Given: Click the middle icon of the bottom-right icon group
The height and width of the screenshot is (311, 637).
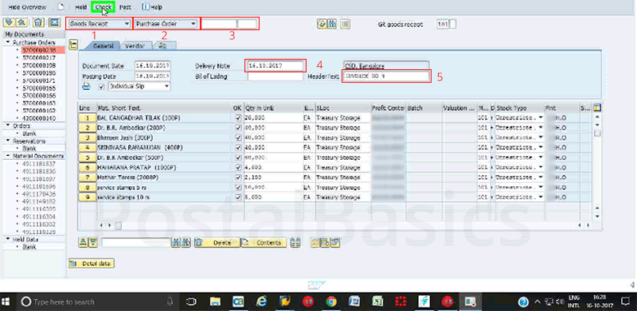Looking at the screenshot, I should click(325, 243).
